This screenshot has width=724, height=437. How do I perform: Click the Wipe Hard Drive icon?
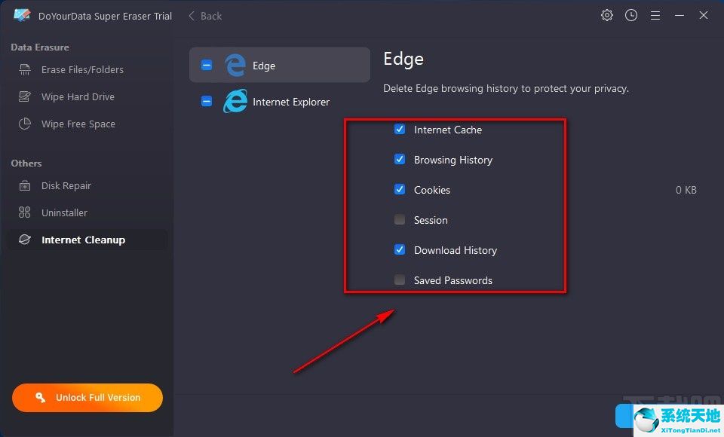[24, 96]
